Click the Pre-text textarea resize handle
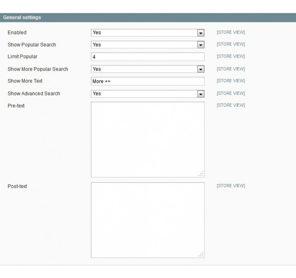 click(x=201, y=174)
